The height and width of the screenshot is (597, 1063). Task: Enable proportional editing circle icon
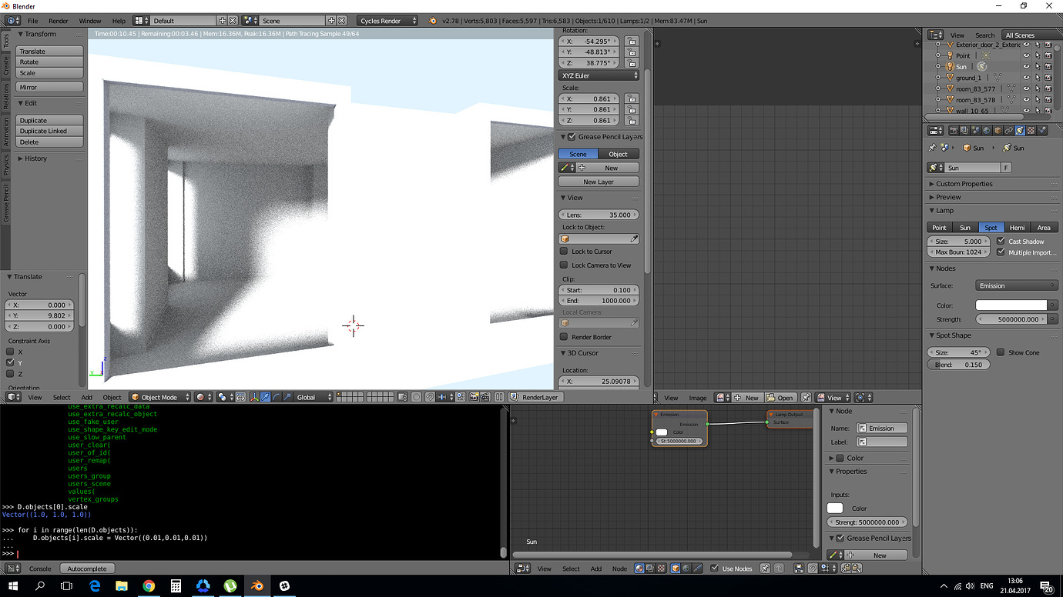coord(416,397)
